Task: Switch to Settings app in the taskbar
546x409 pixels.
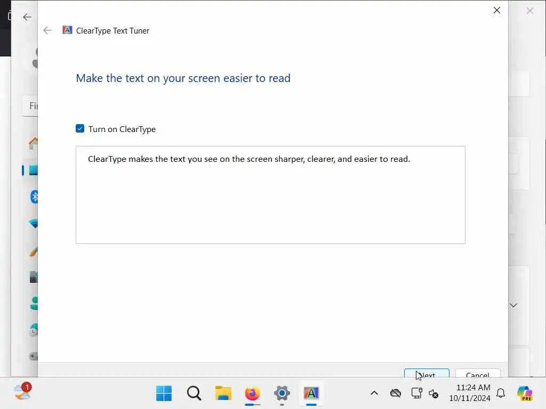Action: pos(282,394)
